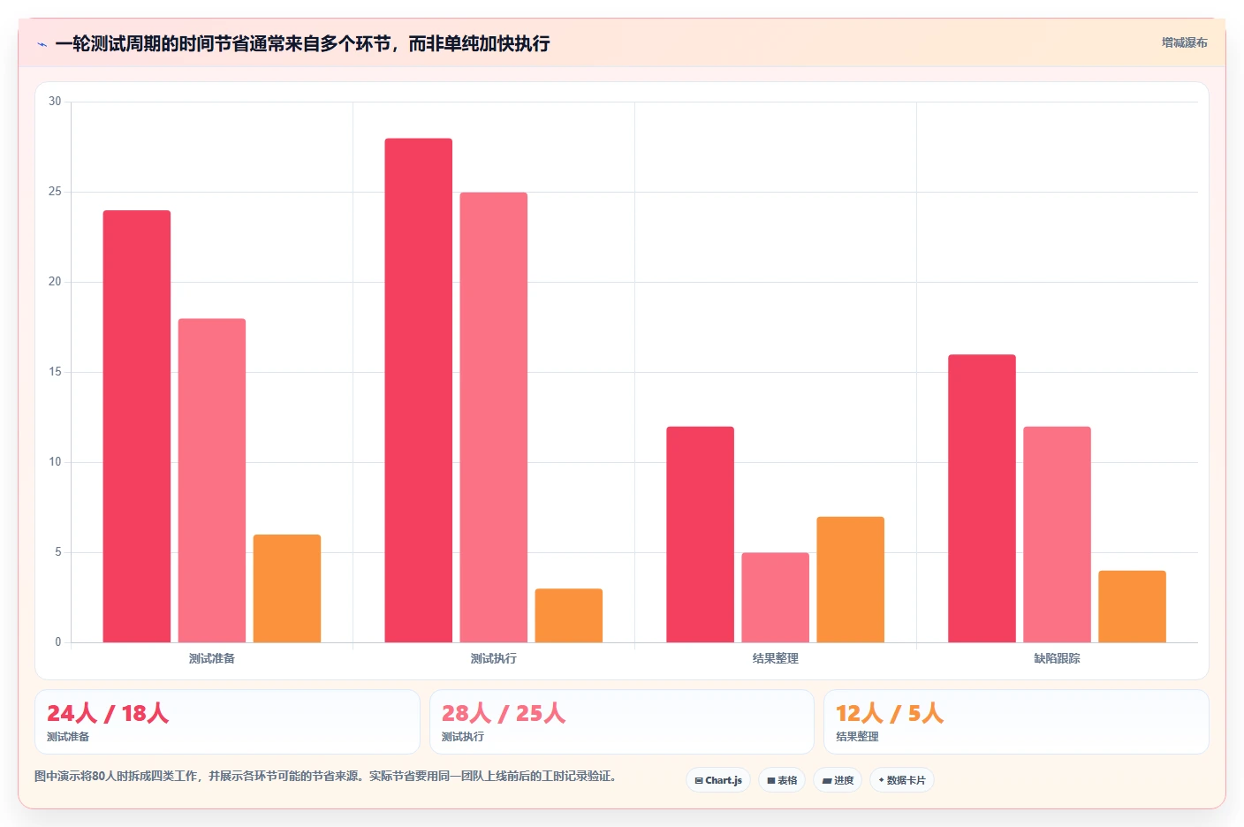Click the pink bar for 缺陷跟踪
Image resolution: width=1244 pixels, height=827 pixels.
[1058, 535]
